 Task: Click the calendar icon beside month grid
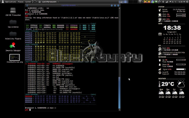[160, 34]
